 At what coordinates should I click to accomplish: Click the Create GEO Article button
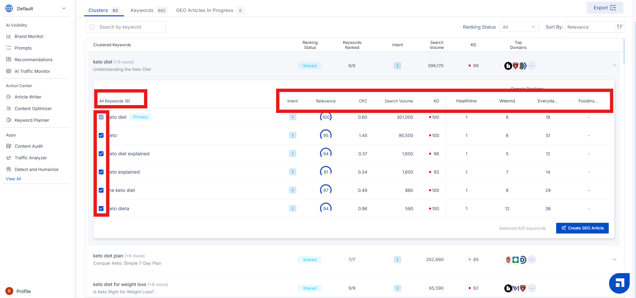click(x=582, y=228)
